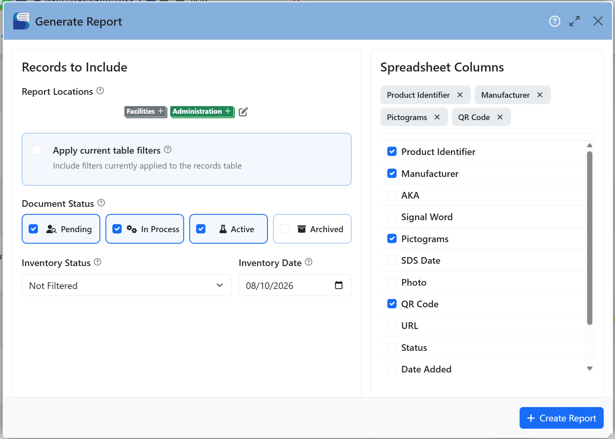Check the SDS Date column
The image size is (615, 439).
click(x=392, y=260)
